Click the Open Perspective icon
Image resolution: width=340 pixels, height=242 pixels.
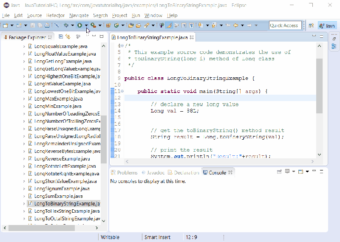(x=312, y=26)
